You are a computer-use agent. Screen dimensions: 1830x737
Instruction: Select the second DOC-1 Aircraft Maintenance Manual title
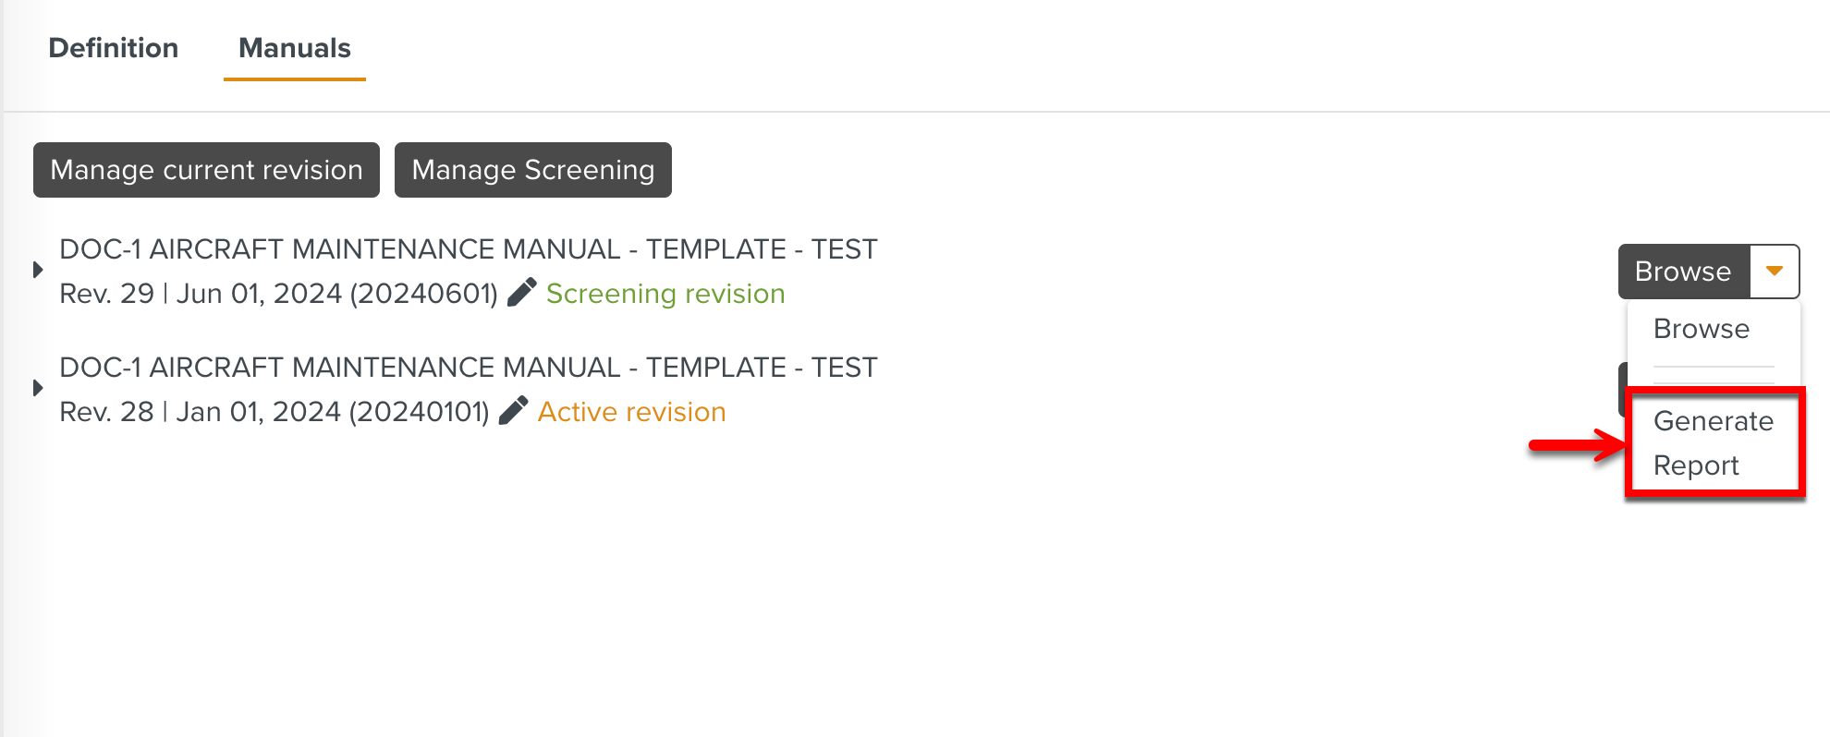pyautogui.click(x=469, y=368)
